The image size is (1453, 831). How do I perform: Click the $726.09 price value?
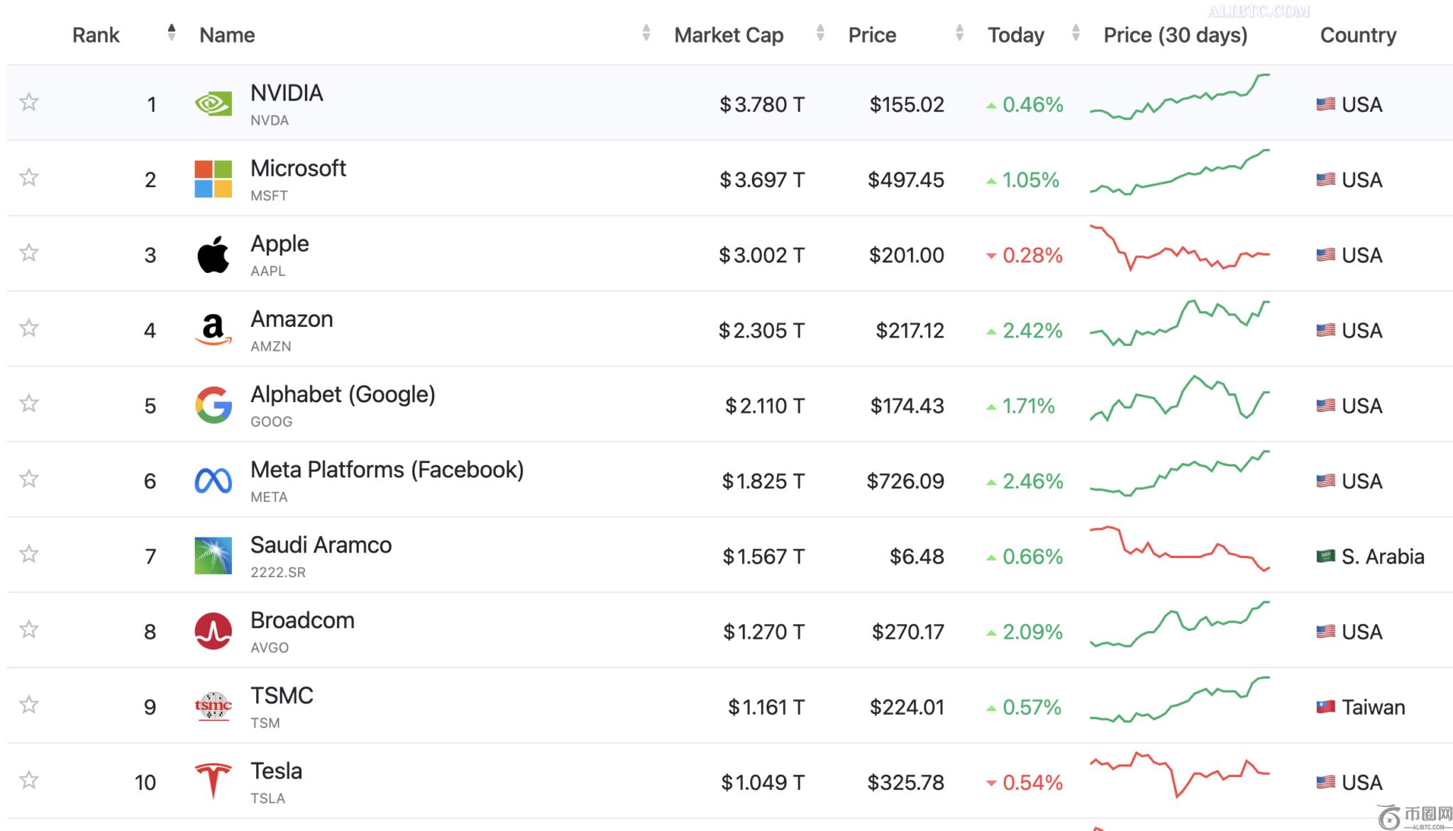[x=905, y=481]
